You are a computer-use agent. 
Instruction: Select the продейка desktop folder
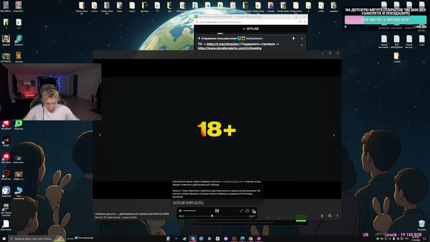[x=334, y=7]
